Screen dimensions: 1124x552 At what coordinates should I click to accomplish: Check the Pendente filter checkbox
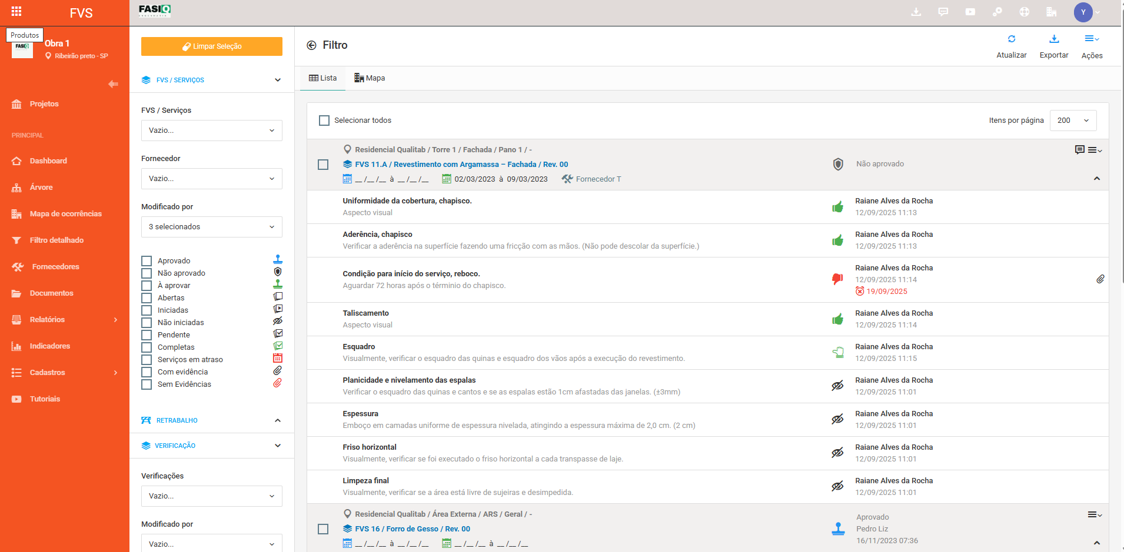147,334
